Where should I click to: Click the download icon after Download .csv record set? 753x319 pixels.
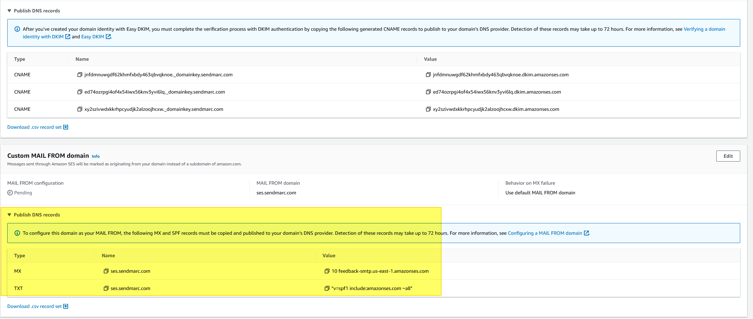(66, 127)
